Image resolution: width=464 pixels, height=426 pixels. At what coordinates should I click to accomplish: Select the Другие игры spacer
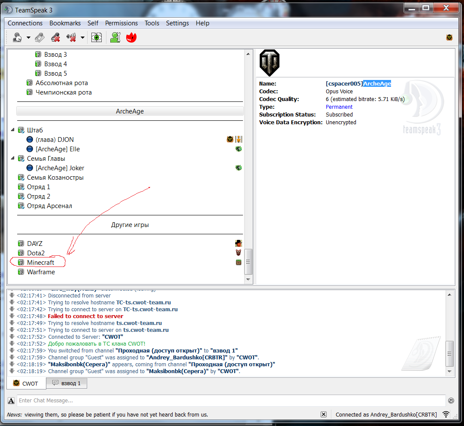click(x=130, y=225)
